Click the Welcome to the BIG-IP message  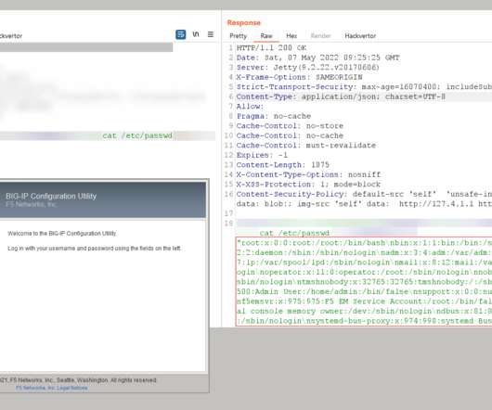pyautogui.click(x=62, y=233)
